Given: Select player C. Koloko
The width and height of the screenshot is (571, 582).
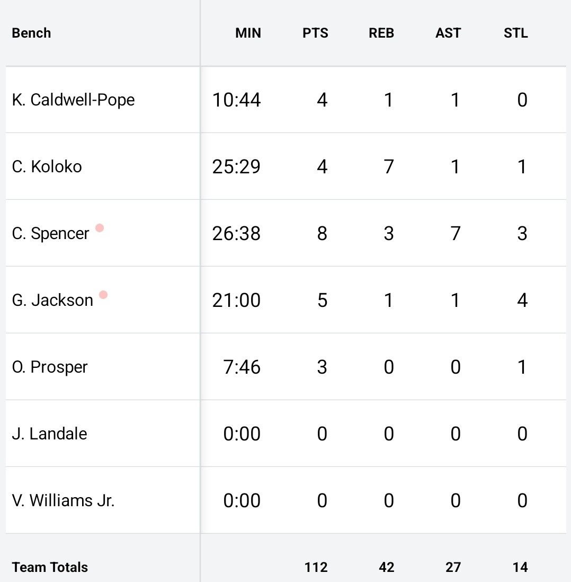Looking at the screenshot, I should (x=47, y=166).
